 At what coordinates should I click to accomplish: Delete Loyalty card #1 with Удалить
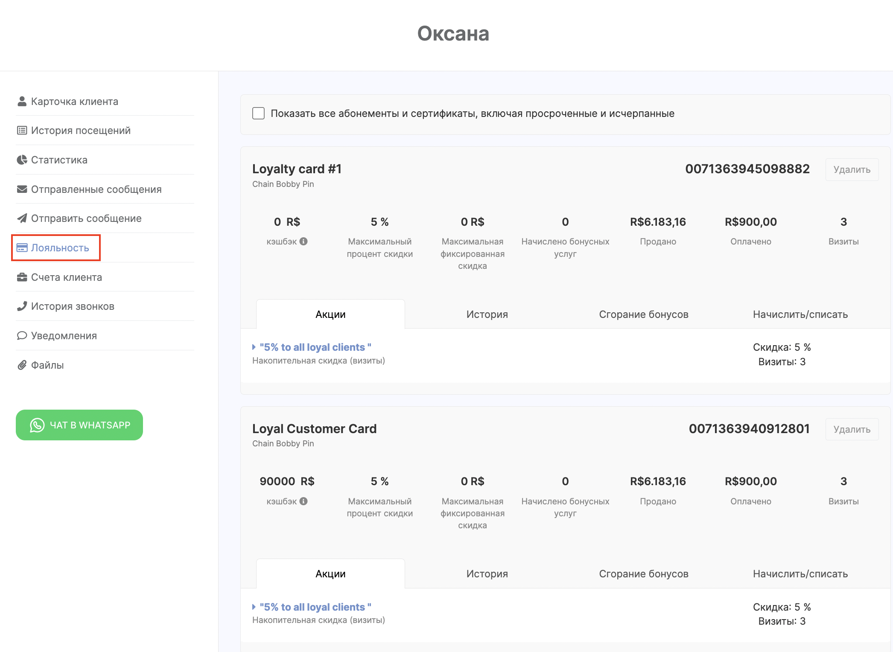pos(852,170)
